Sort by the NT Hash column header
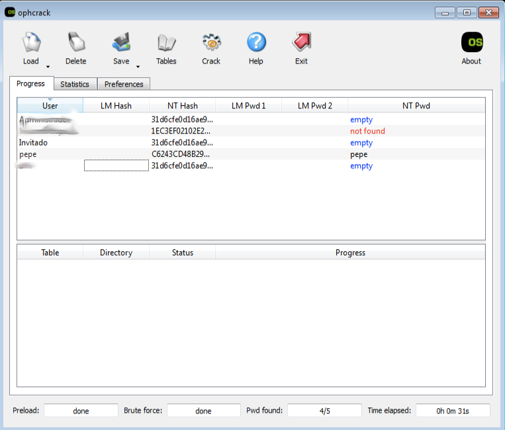Image resolution: width=505 pixels, height=430 pixels. click(x=182, y=105)
